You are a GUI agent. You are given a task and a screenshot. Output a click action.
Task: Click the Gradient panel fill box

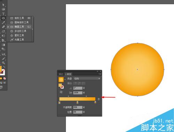click(60, 85)
